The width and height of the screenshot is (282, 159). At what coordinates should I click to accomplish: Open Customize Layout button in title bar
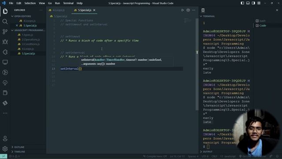tap(259, 3)
